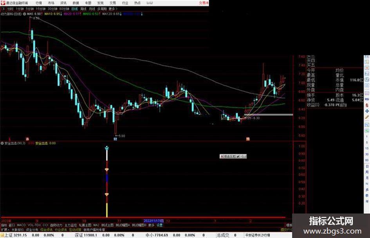Viewport: 370px width, 238px height.
Task: Select the 周线 weekly period tab
Action: [83, 9]
